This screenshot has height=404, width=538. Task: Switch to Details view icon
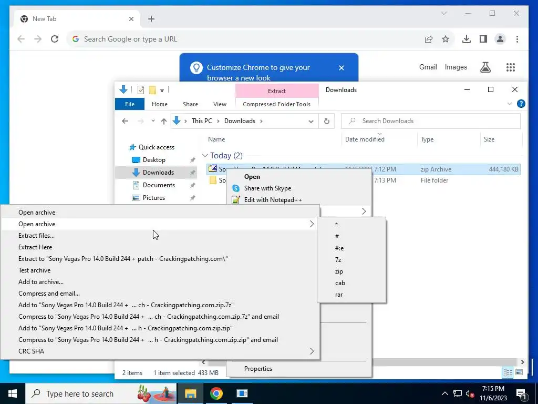[x=508, y=373]
